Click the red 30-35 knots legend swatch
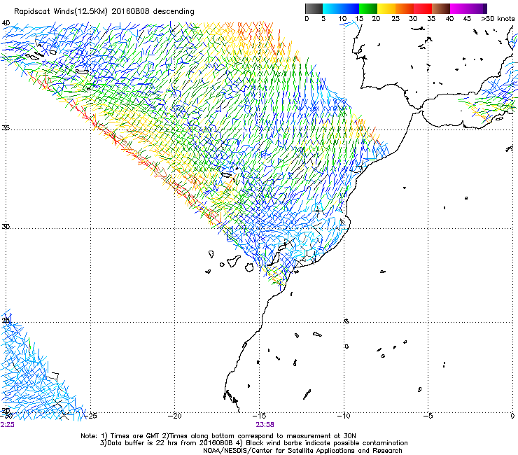 click(423, 8)
